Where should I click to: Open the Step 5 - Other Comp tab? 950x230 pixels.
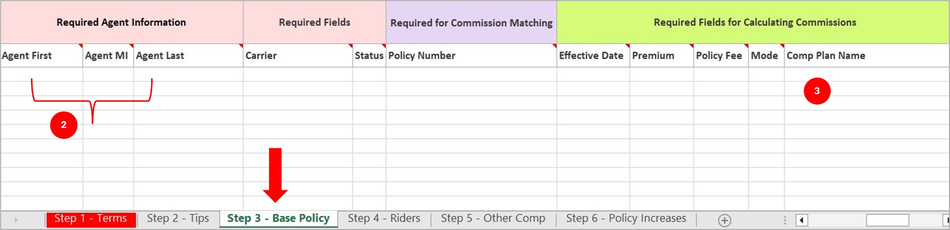pyautogui.click(x=493, y=219)
